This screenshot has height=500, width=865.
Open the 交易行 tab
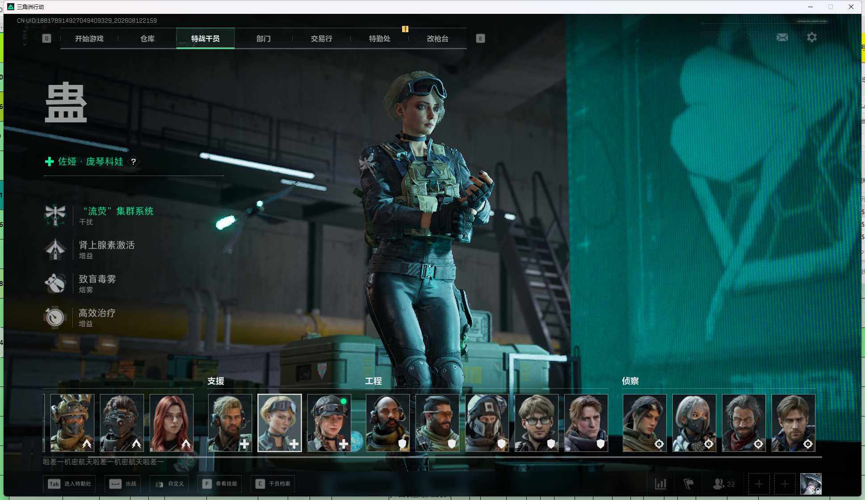coord(322,38)
